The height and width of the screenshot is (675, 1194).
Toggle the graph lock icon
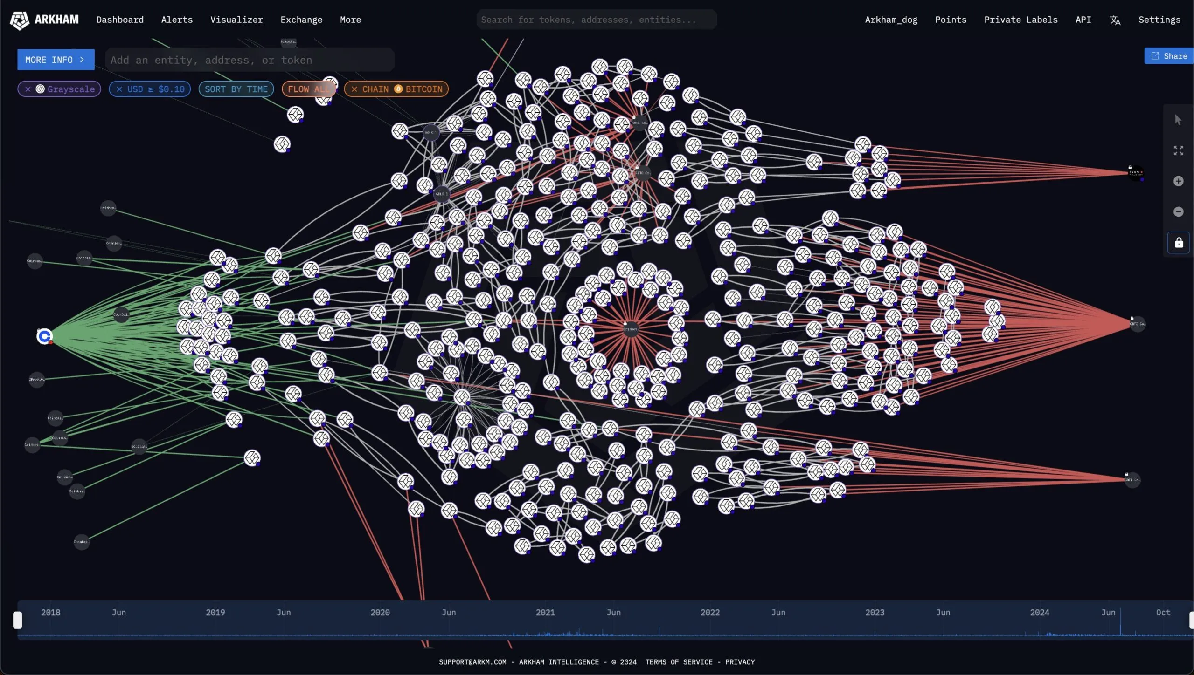pos(1178,243)
